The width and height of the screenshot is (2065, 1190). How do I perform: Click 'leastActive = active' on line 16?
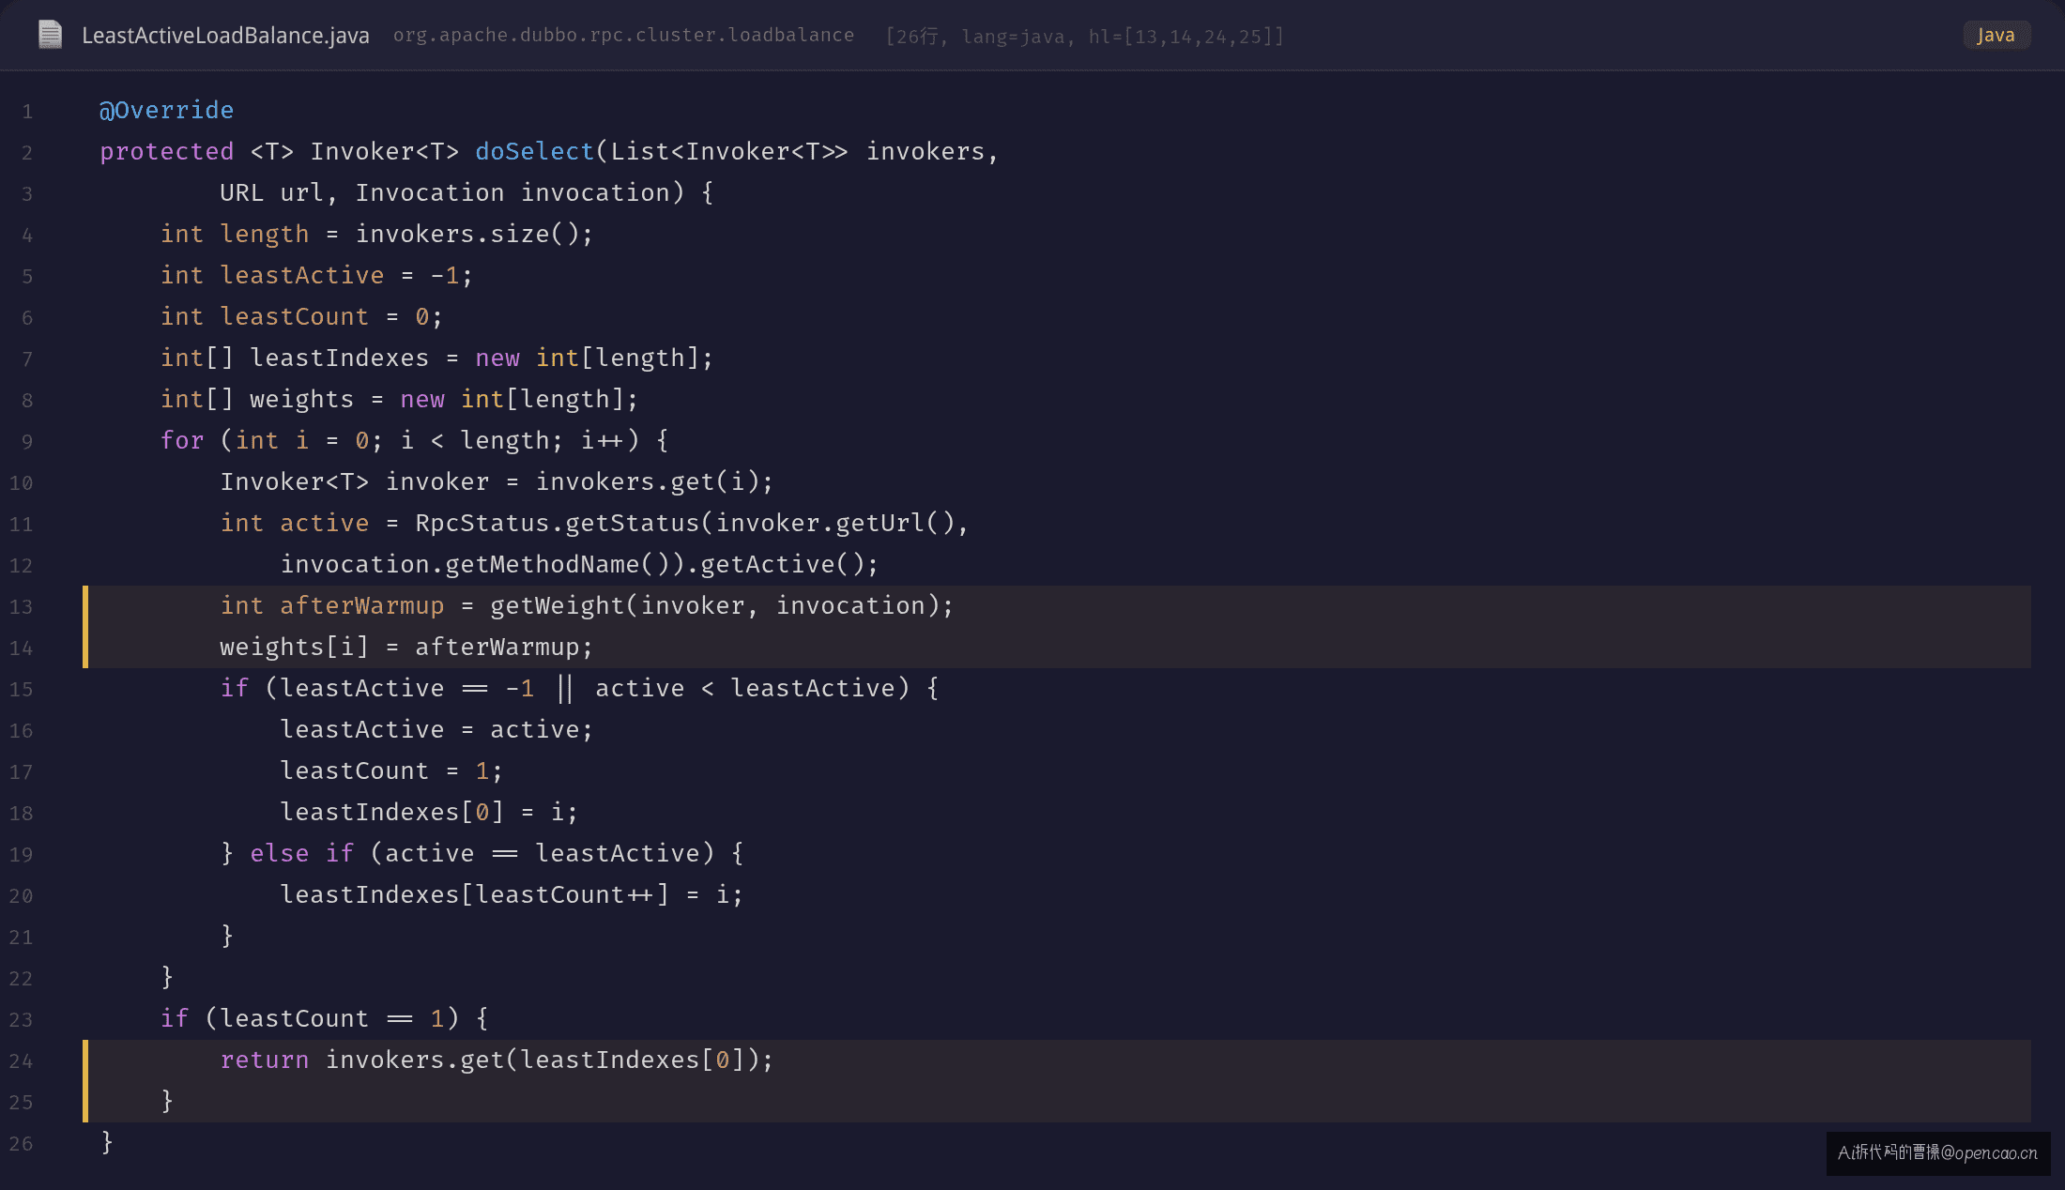(429, 729)
